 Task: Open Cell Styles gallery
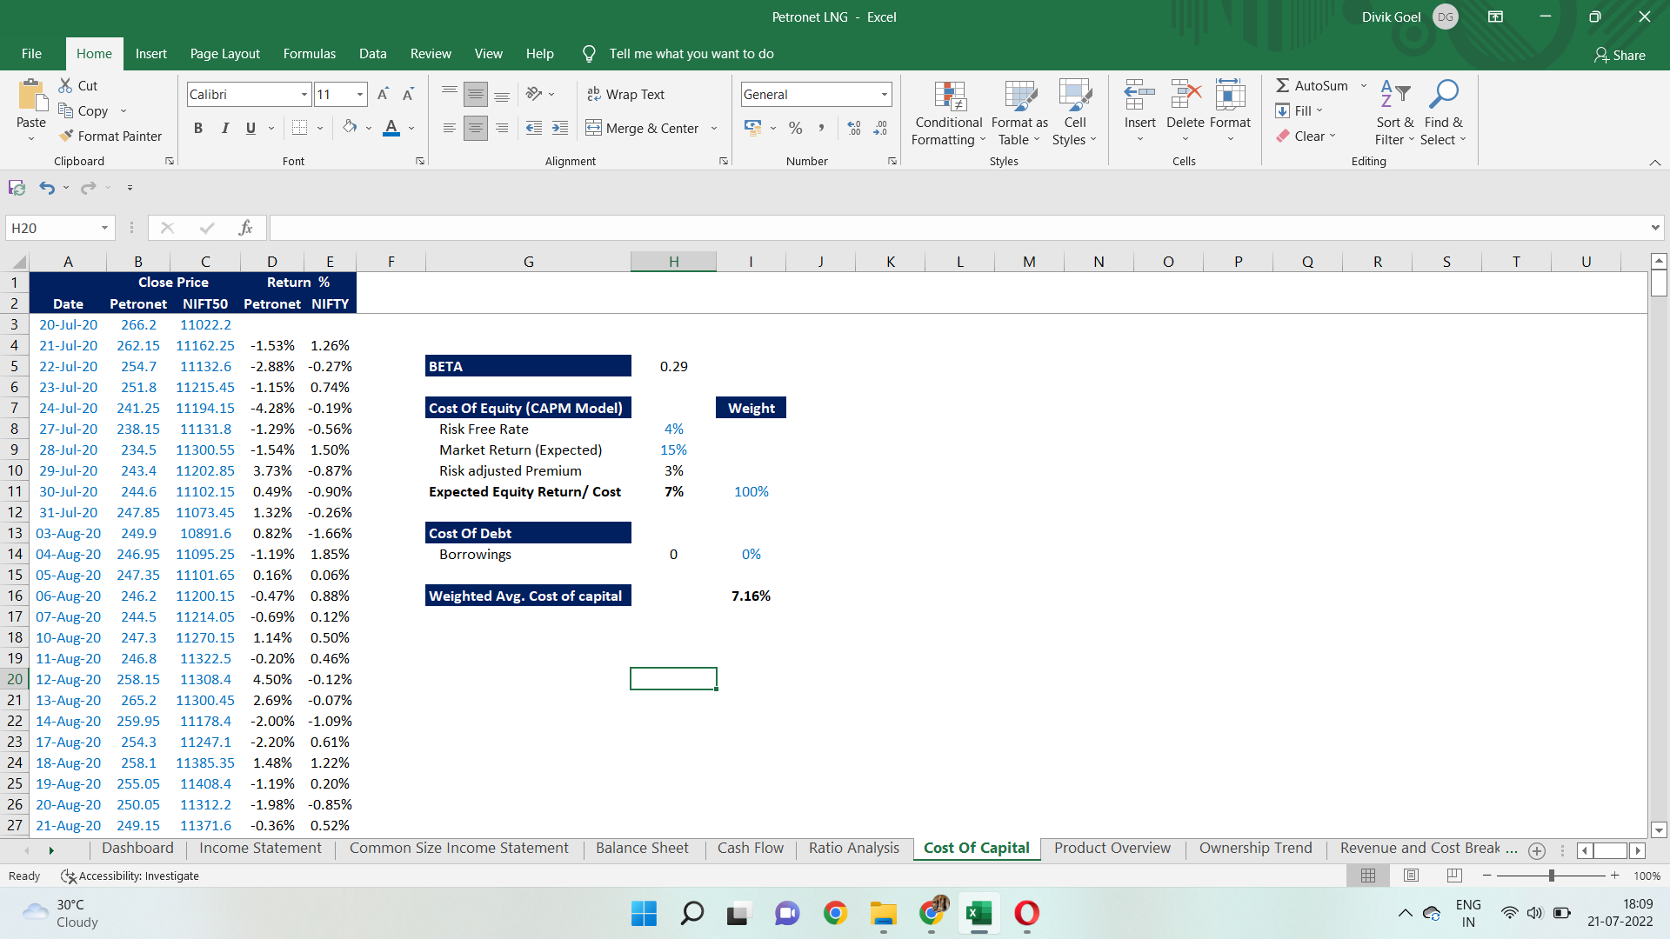(x=1075, y=113)
